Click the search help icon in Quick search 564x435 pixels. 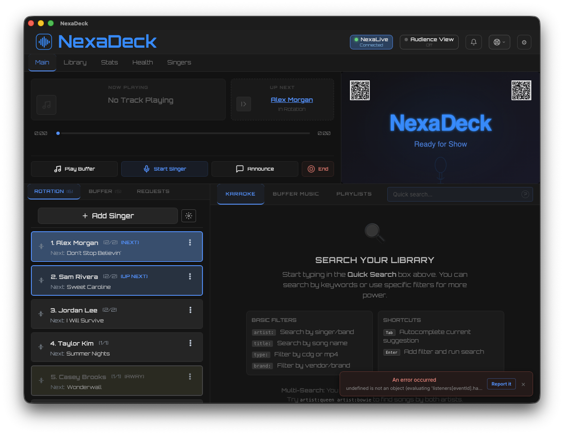coord(525,194)
